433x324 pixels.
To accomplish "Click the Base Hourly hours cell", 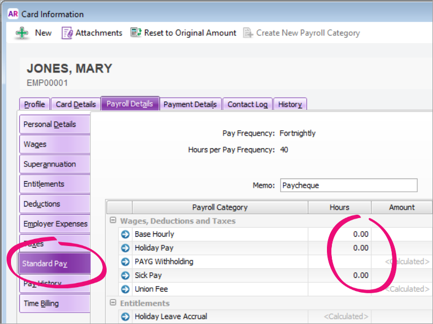I will click(339, 234).
